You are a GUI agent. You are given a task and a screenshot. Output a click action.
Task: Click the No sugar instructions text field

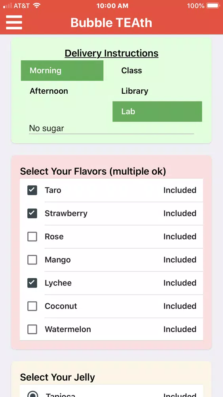111,128
